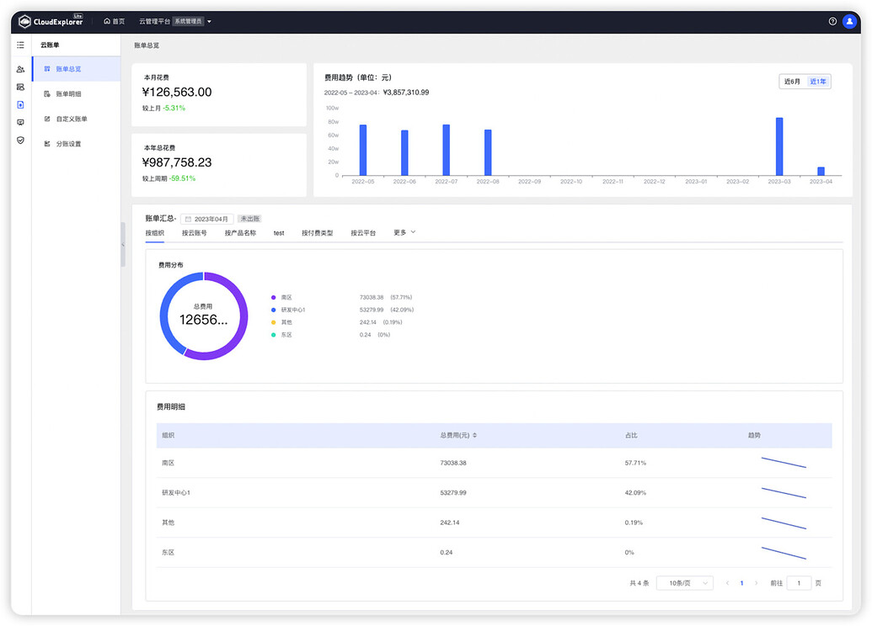Switch trend chart to 近1年
The image size is (872, 626).
click(x=818, y=82)
